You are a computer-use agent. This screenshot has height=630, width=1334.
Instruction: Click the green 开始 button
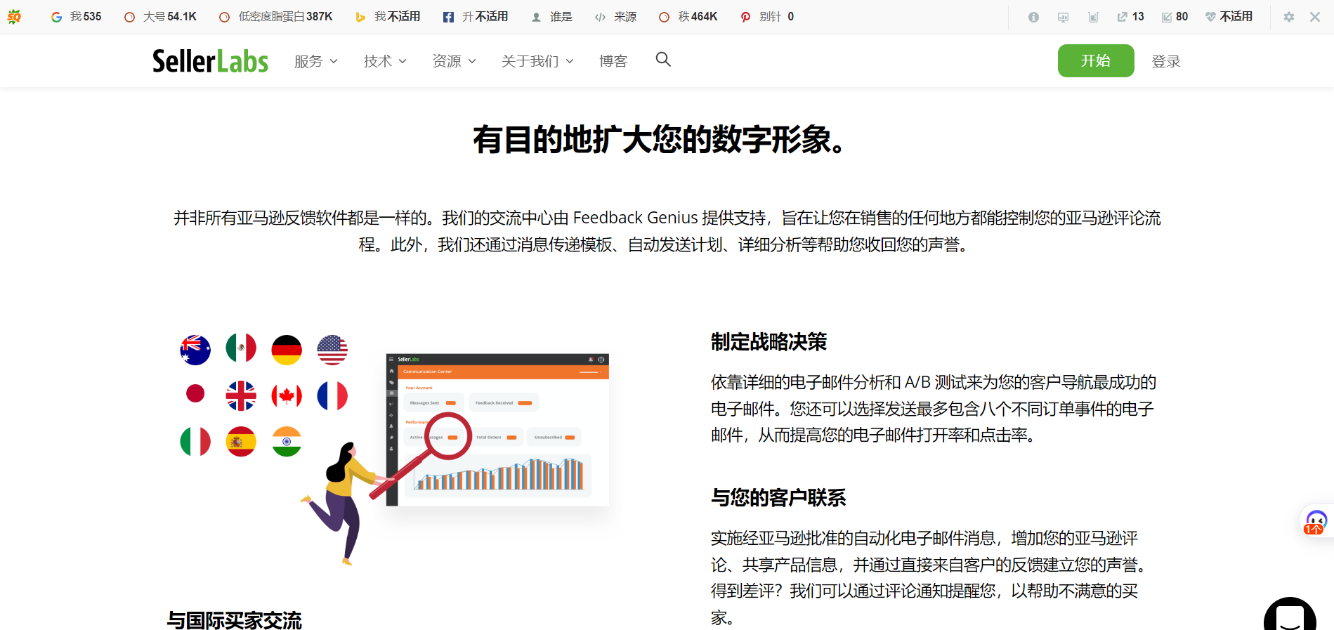[1096, 60]
